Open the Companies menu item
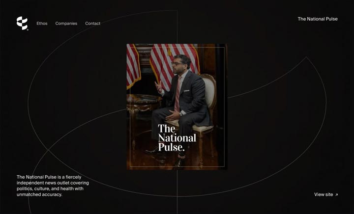Screen dimensions: 354x214 click(66, 24)
